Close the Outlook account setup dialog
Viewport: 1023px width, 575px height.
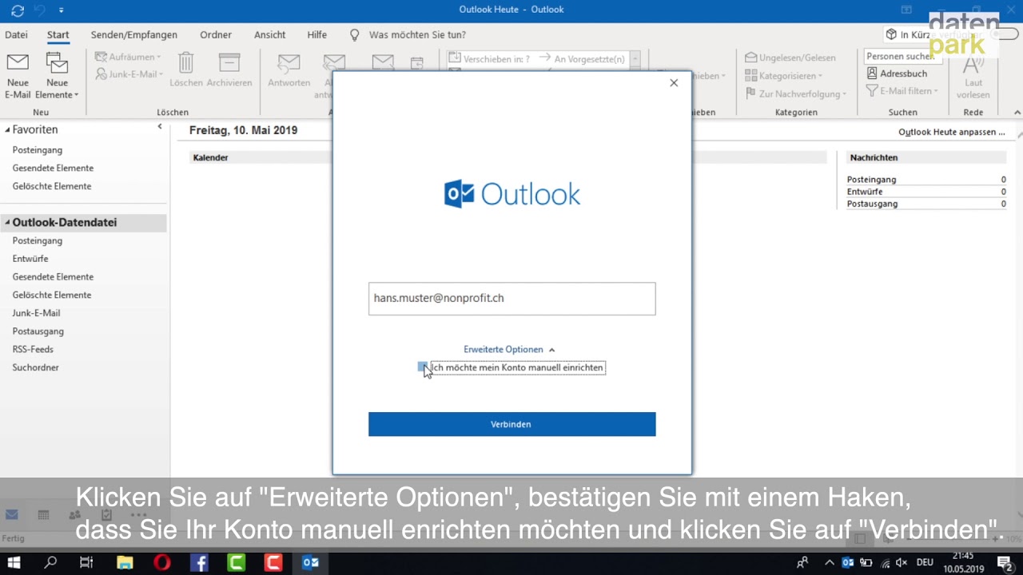pyautogui.click(x=674, y=83)
